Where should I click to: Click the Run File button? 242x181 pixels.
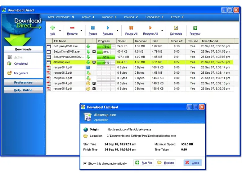(144, 163)
